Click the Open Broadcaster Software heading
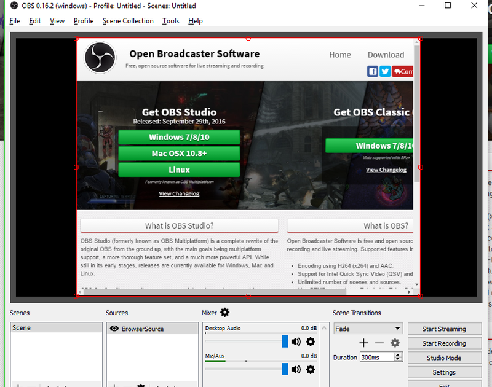Image resolution: width=492 pixels, height=387 pixels. (194, 53)
